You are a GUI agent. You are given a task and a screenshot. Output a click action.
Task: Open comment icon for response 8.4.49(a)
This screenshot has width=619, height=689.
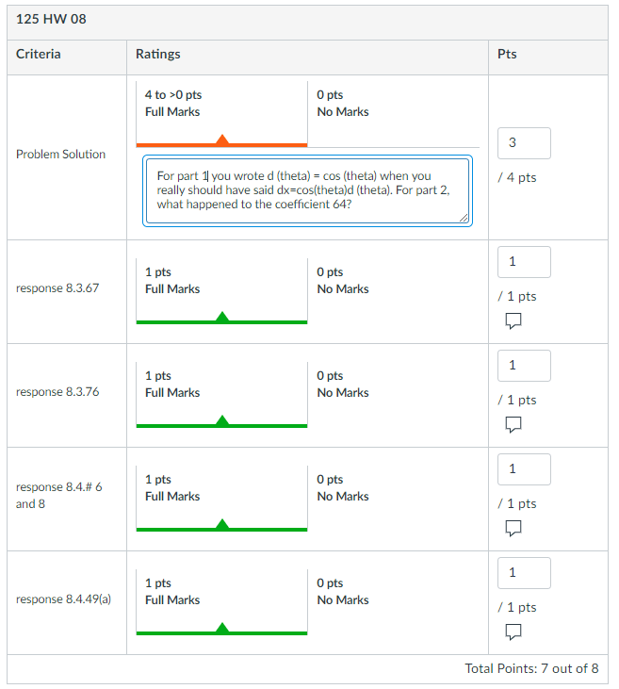pos(513,631)
